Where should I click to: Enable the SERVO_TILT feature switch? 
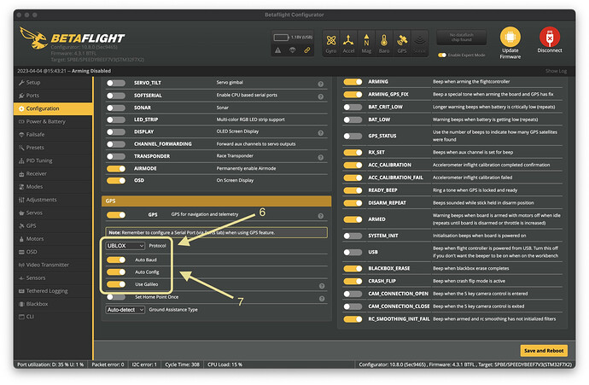116,83
